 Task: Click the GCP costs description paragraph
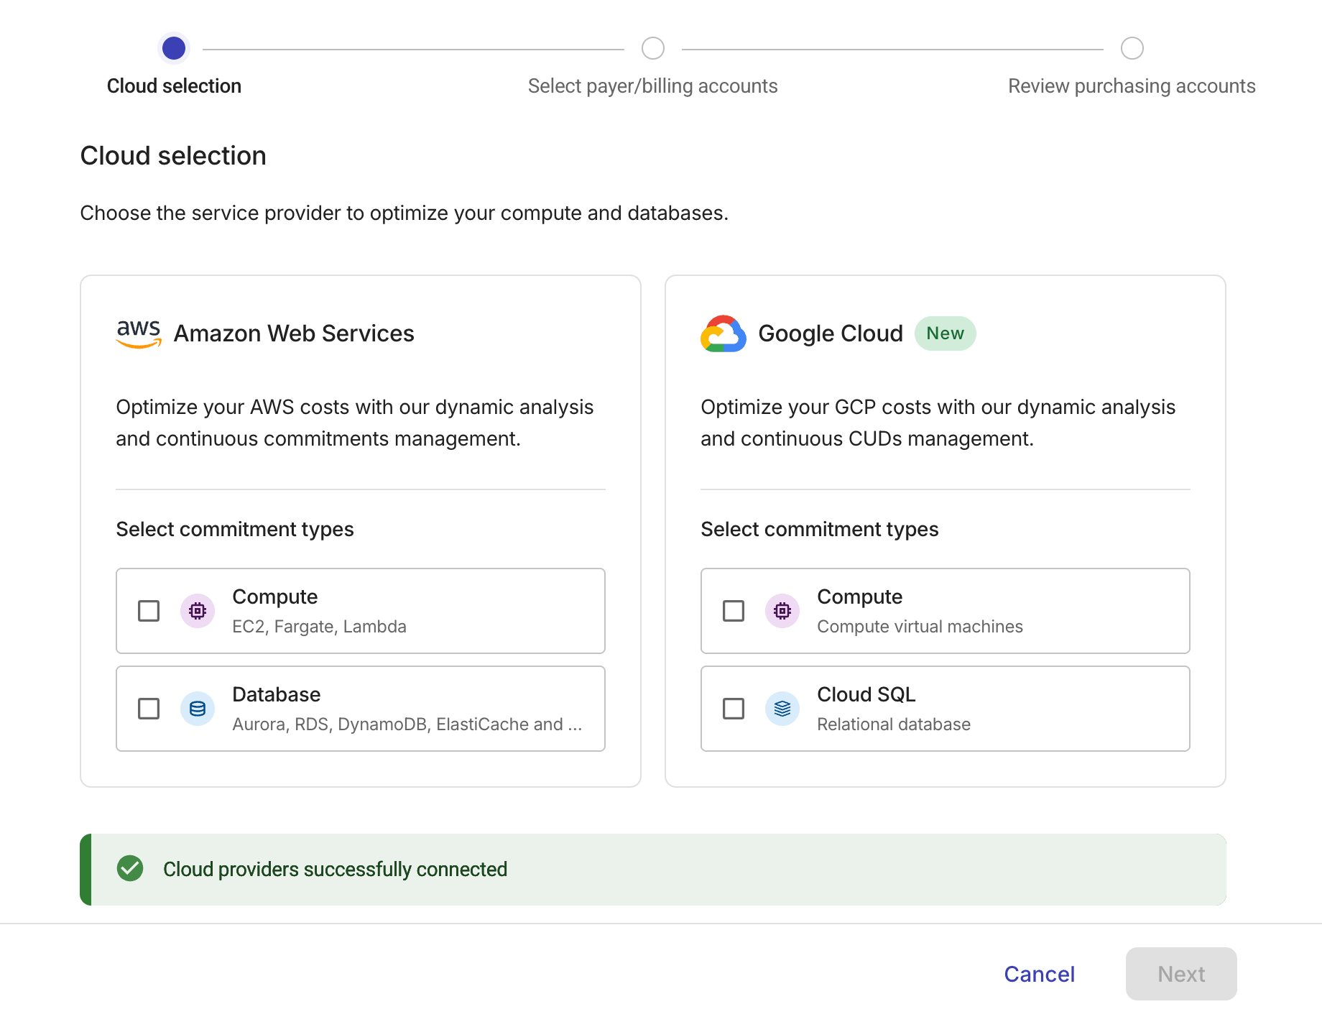pyautogui.click(x=938, y=423)
